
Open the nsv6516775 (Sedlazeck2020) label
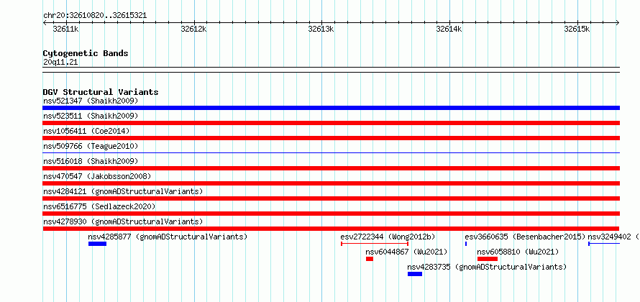(x=99, y=206)
